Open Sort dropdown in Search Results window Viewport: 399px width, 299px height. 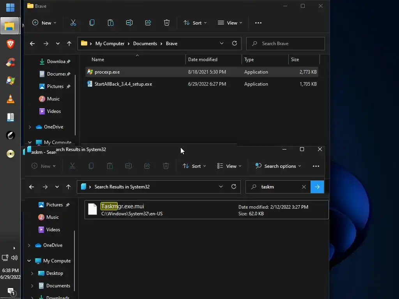click(x=194, y=166)
